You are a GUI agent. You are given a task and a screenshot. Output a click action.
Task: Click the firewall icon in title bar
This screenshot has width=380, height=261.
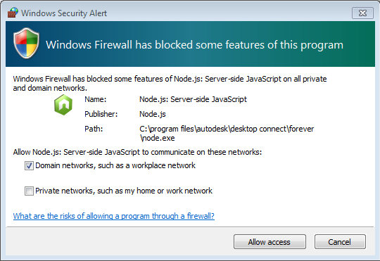click(x=13, y=13)
